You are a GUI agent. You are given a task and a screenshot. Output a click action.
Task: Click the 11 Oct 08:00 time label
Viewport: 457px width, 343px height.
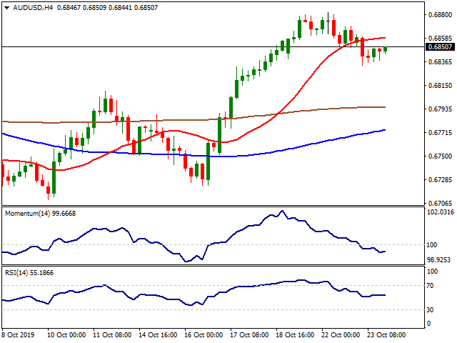[x=112, y=335]
